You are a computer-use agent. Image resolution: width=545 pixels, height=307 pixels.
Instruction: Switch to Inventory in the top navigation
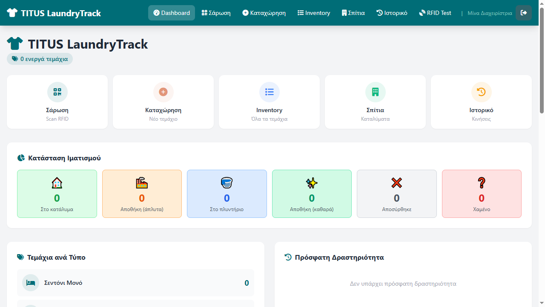pos(314,13)
